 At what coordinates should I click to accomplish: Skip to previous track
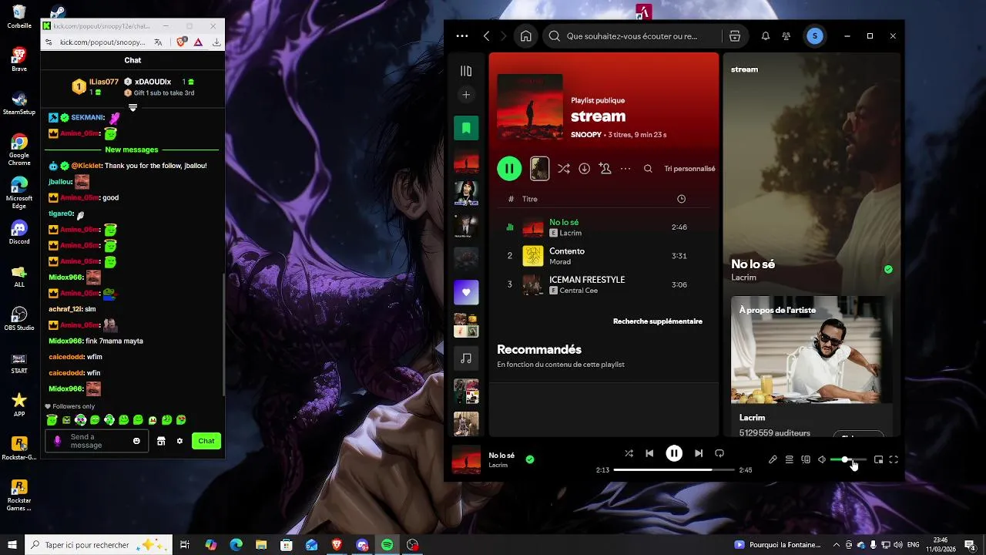tap(649, 453)
